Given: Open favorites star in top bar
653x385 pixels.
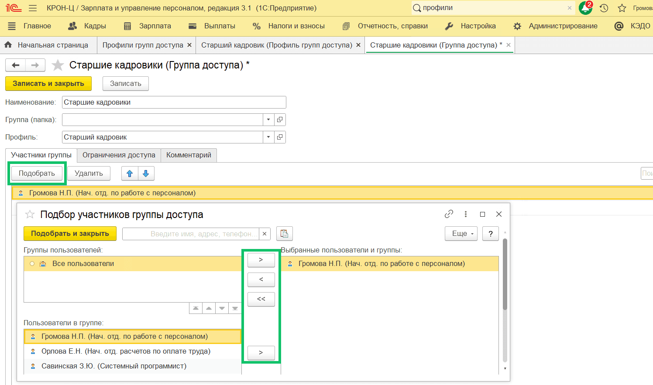Looking at the screenshot, I should 622,8.
